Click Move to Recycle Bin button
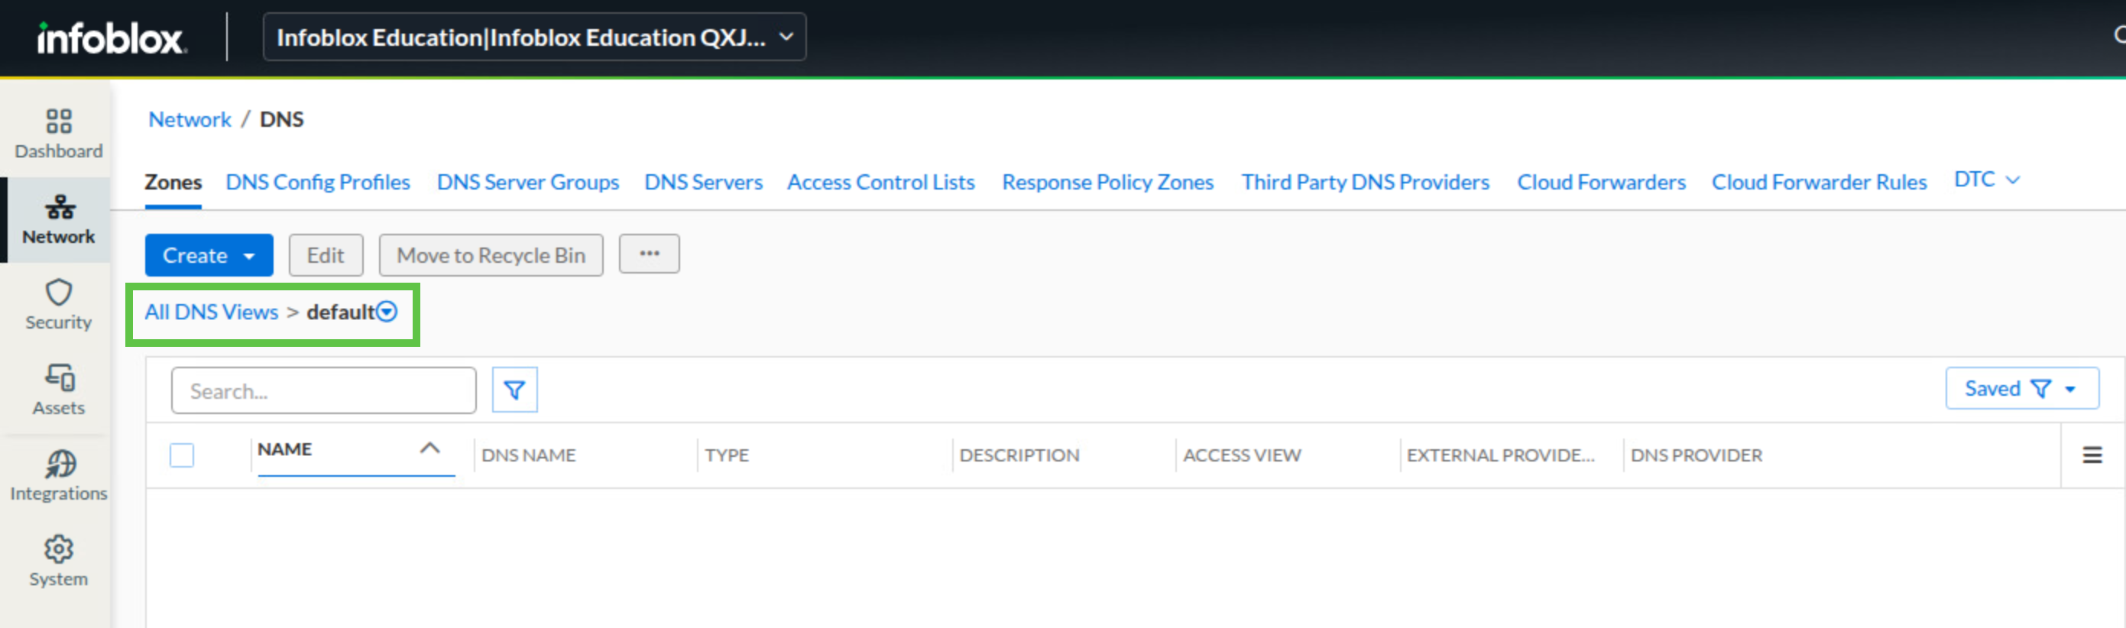The image size is (2126, 628). tap(491, 255)
